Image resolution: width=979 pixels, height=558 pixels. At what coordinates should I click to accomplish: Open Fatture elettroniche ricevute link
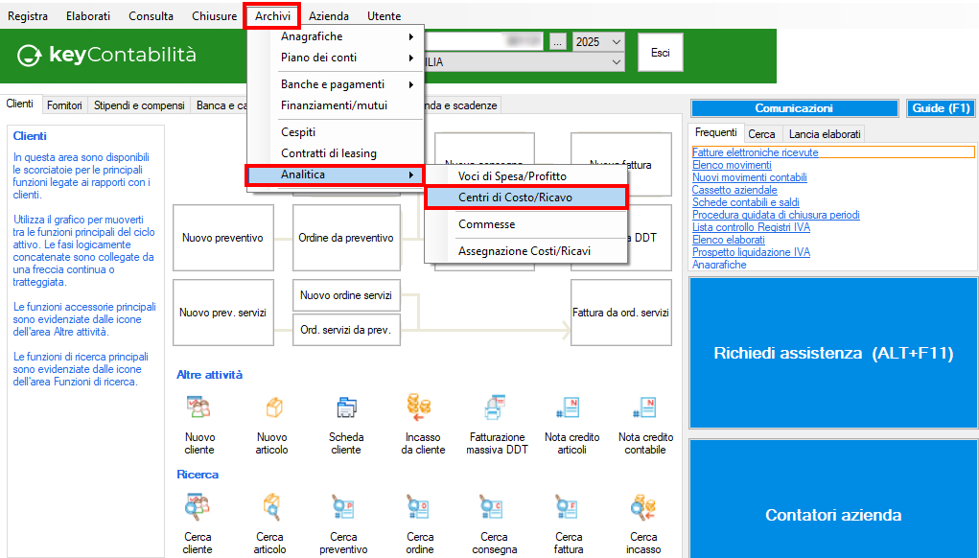coord(755,152)
